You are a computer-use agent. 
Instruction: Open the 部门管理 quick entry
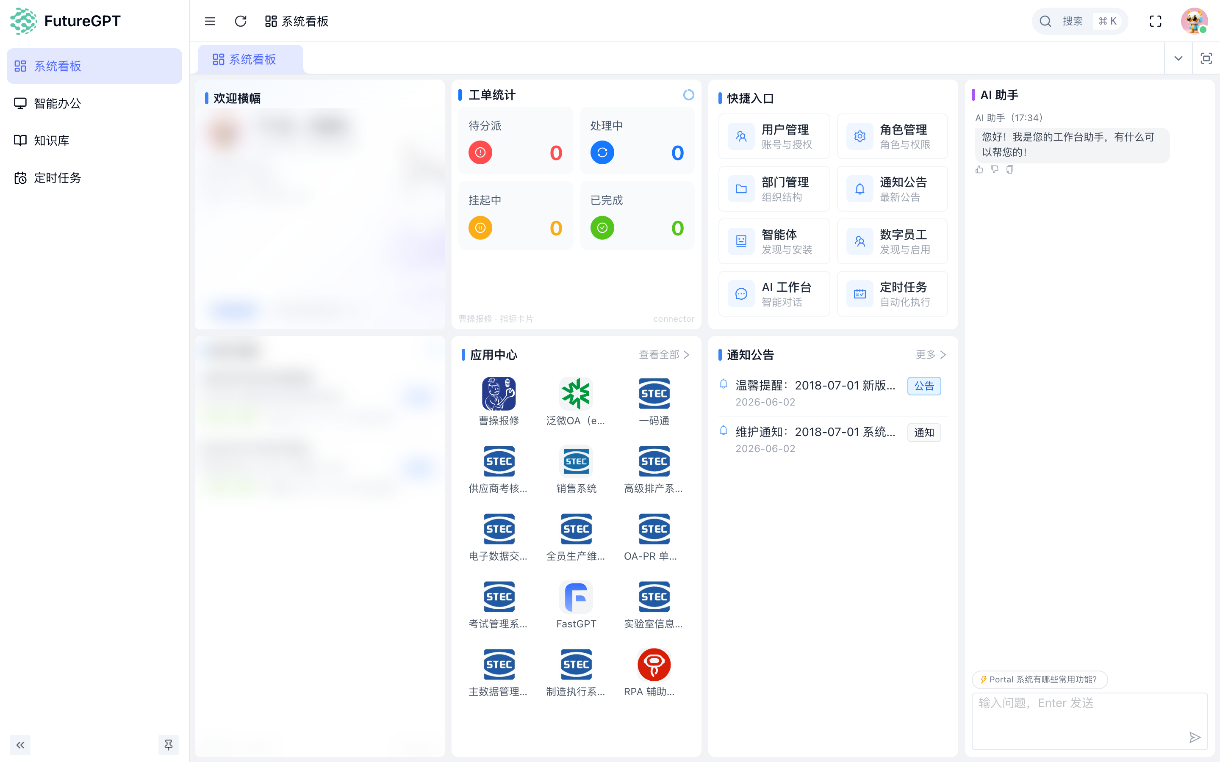(774, 189)
